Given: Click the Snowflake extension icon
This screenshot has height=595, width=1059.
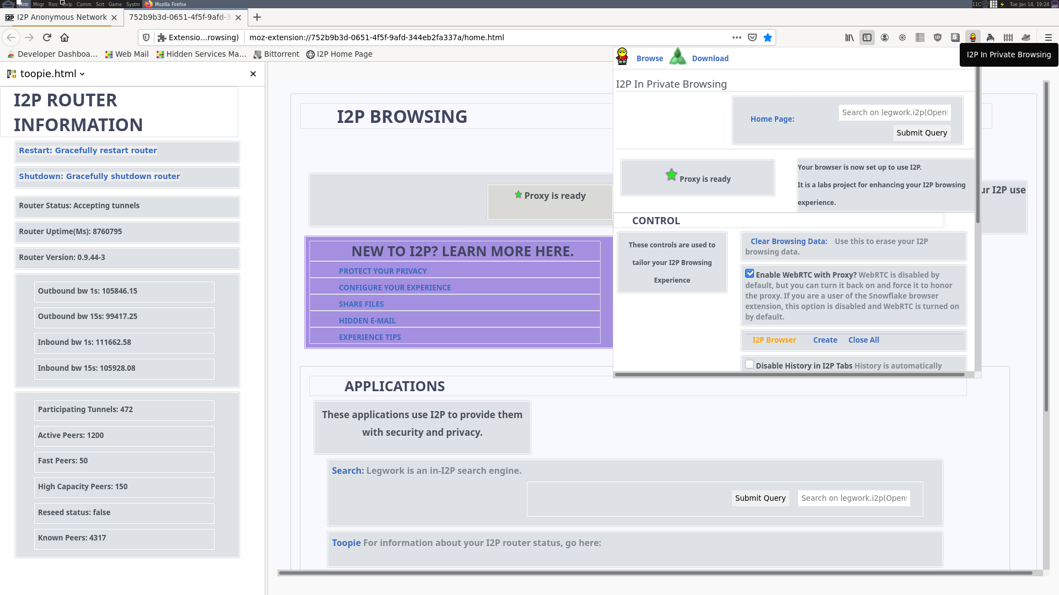Looking at the screenshot, I should tap(902, 37).
